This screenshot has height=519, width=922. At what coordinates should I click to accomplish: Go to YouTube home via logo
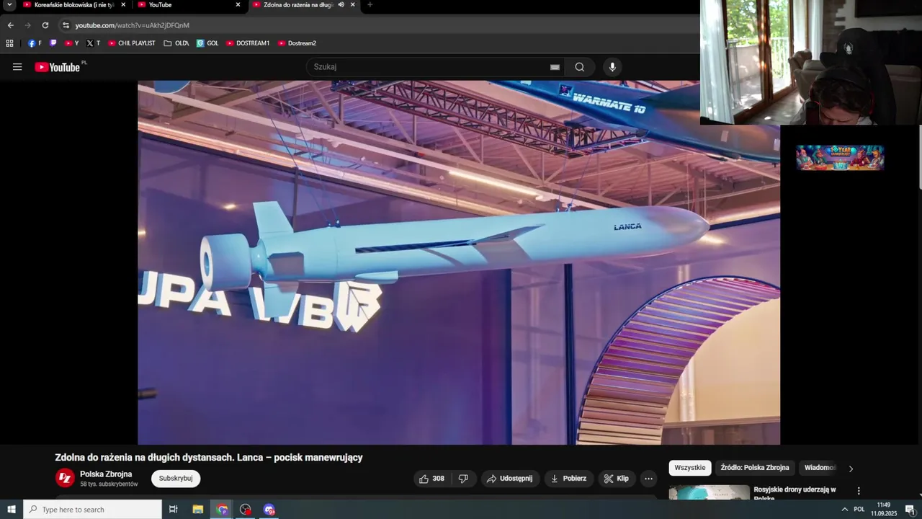click(58, 67)
